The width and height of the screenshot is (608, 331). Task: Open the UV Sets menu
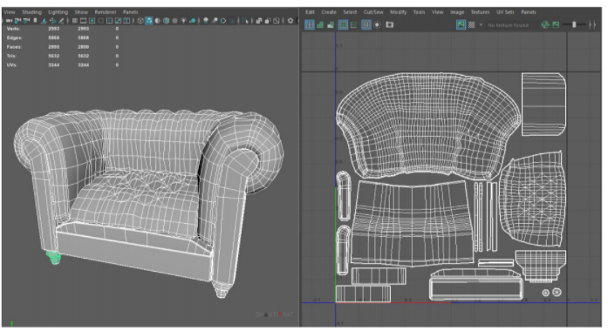coord(505,12)
